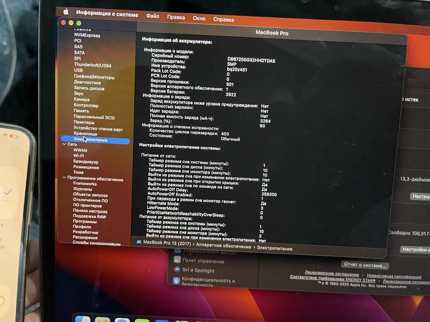The image size is (430, 322).
Task: Select Контроллер in the sidebar
Action: (x=86, y=105)
